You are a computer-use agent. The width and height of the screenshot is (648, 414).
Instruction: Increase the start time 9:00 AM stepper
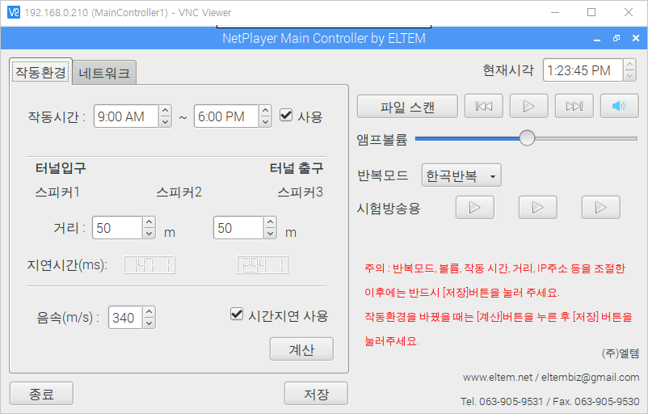pyautogui.click(x=165, y=112)
